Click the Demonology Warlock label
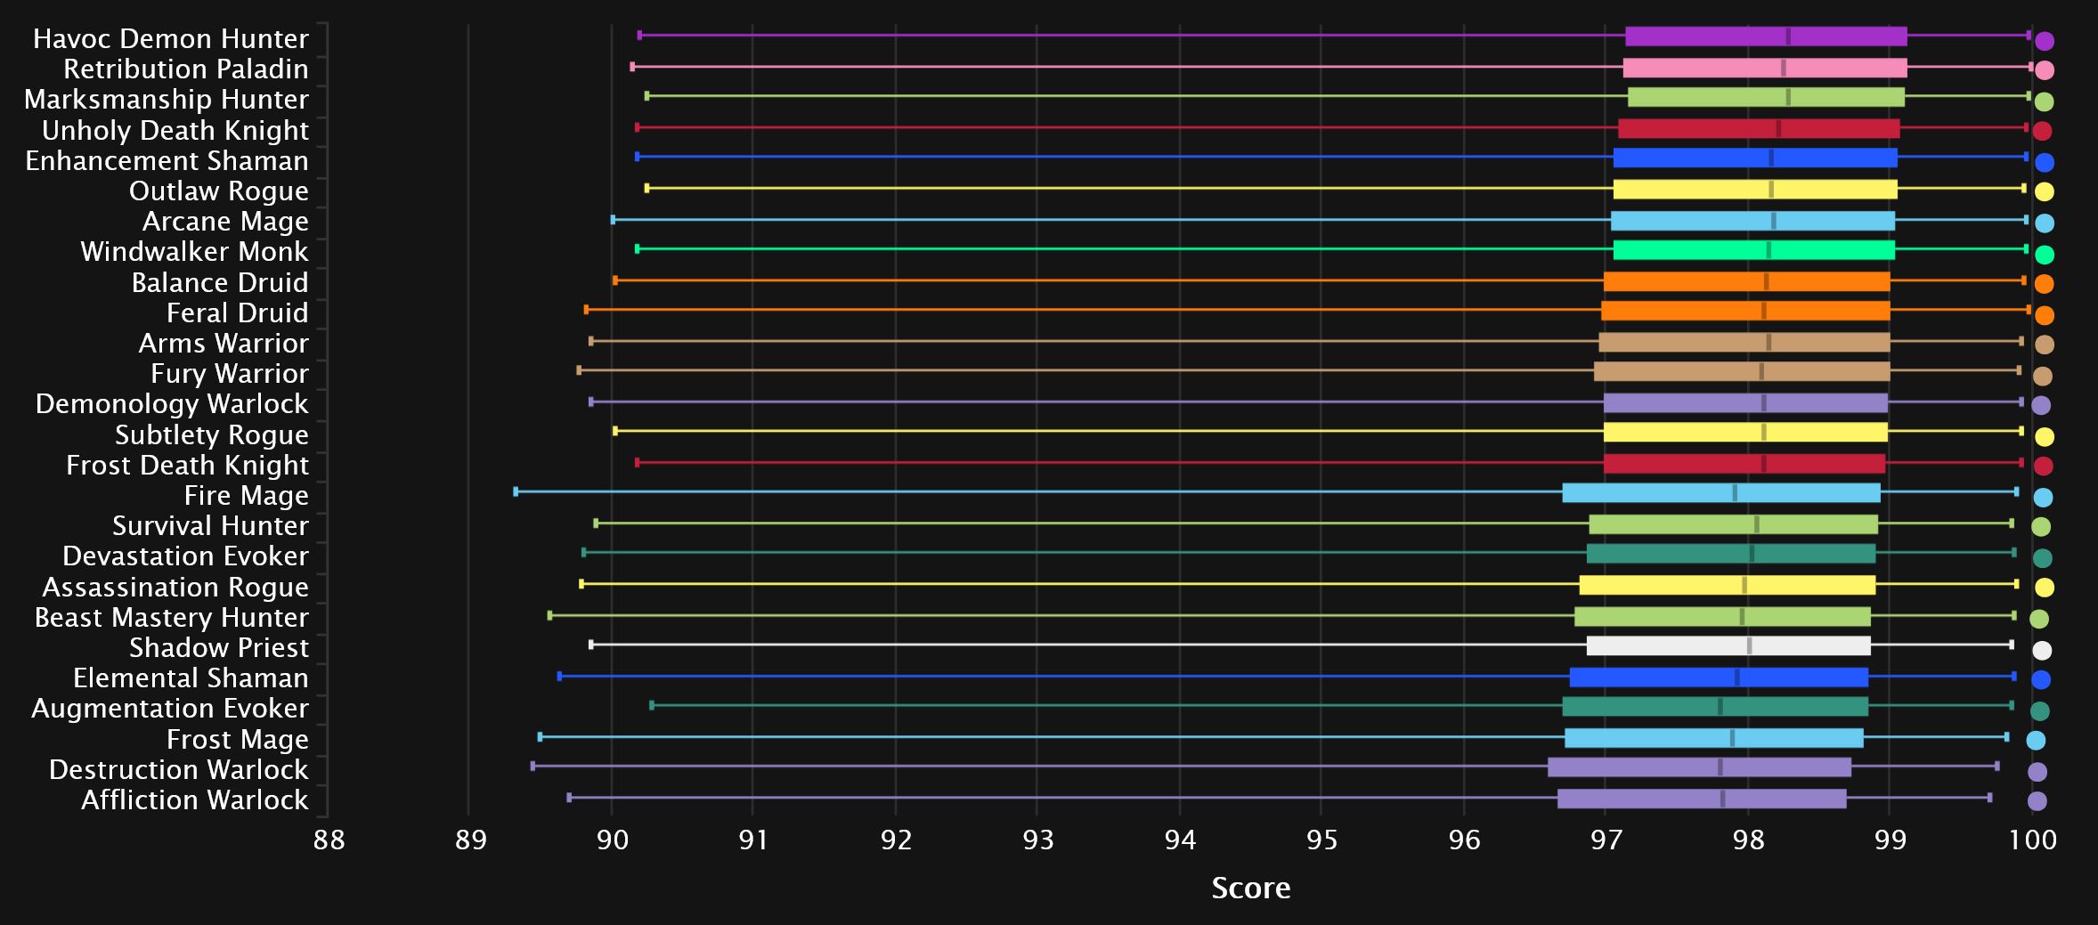This screenshot has height=925, width=2098. click(172, 404)
